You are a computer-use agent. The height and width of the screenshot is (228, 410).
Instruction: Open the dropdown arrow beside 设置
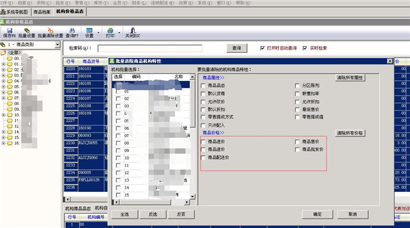[98, 33]
